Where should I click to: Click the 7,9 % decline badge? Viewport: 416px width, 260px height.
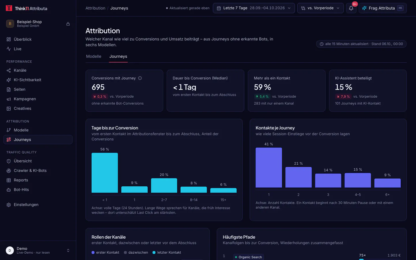point(343,96)
